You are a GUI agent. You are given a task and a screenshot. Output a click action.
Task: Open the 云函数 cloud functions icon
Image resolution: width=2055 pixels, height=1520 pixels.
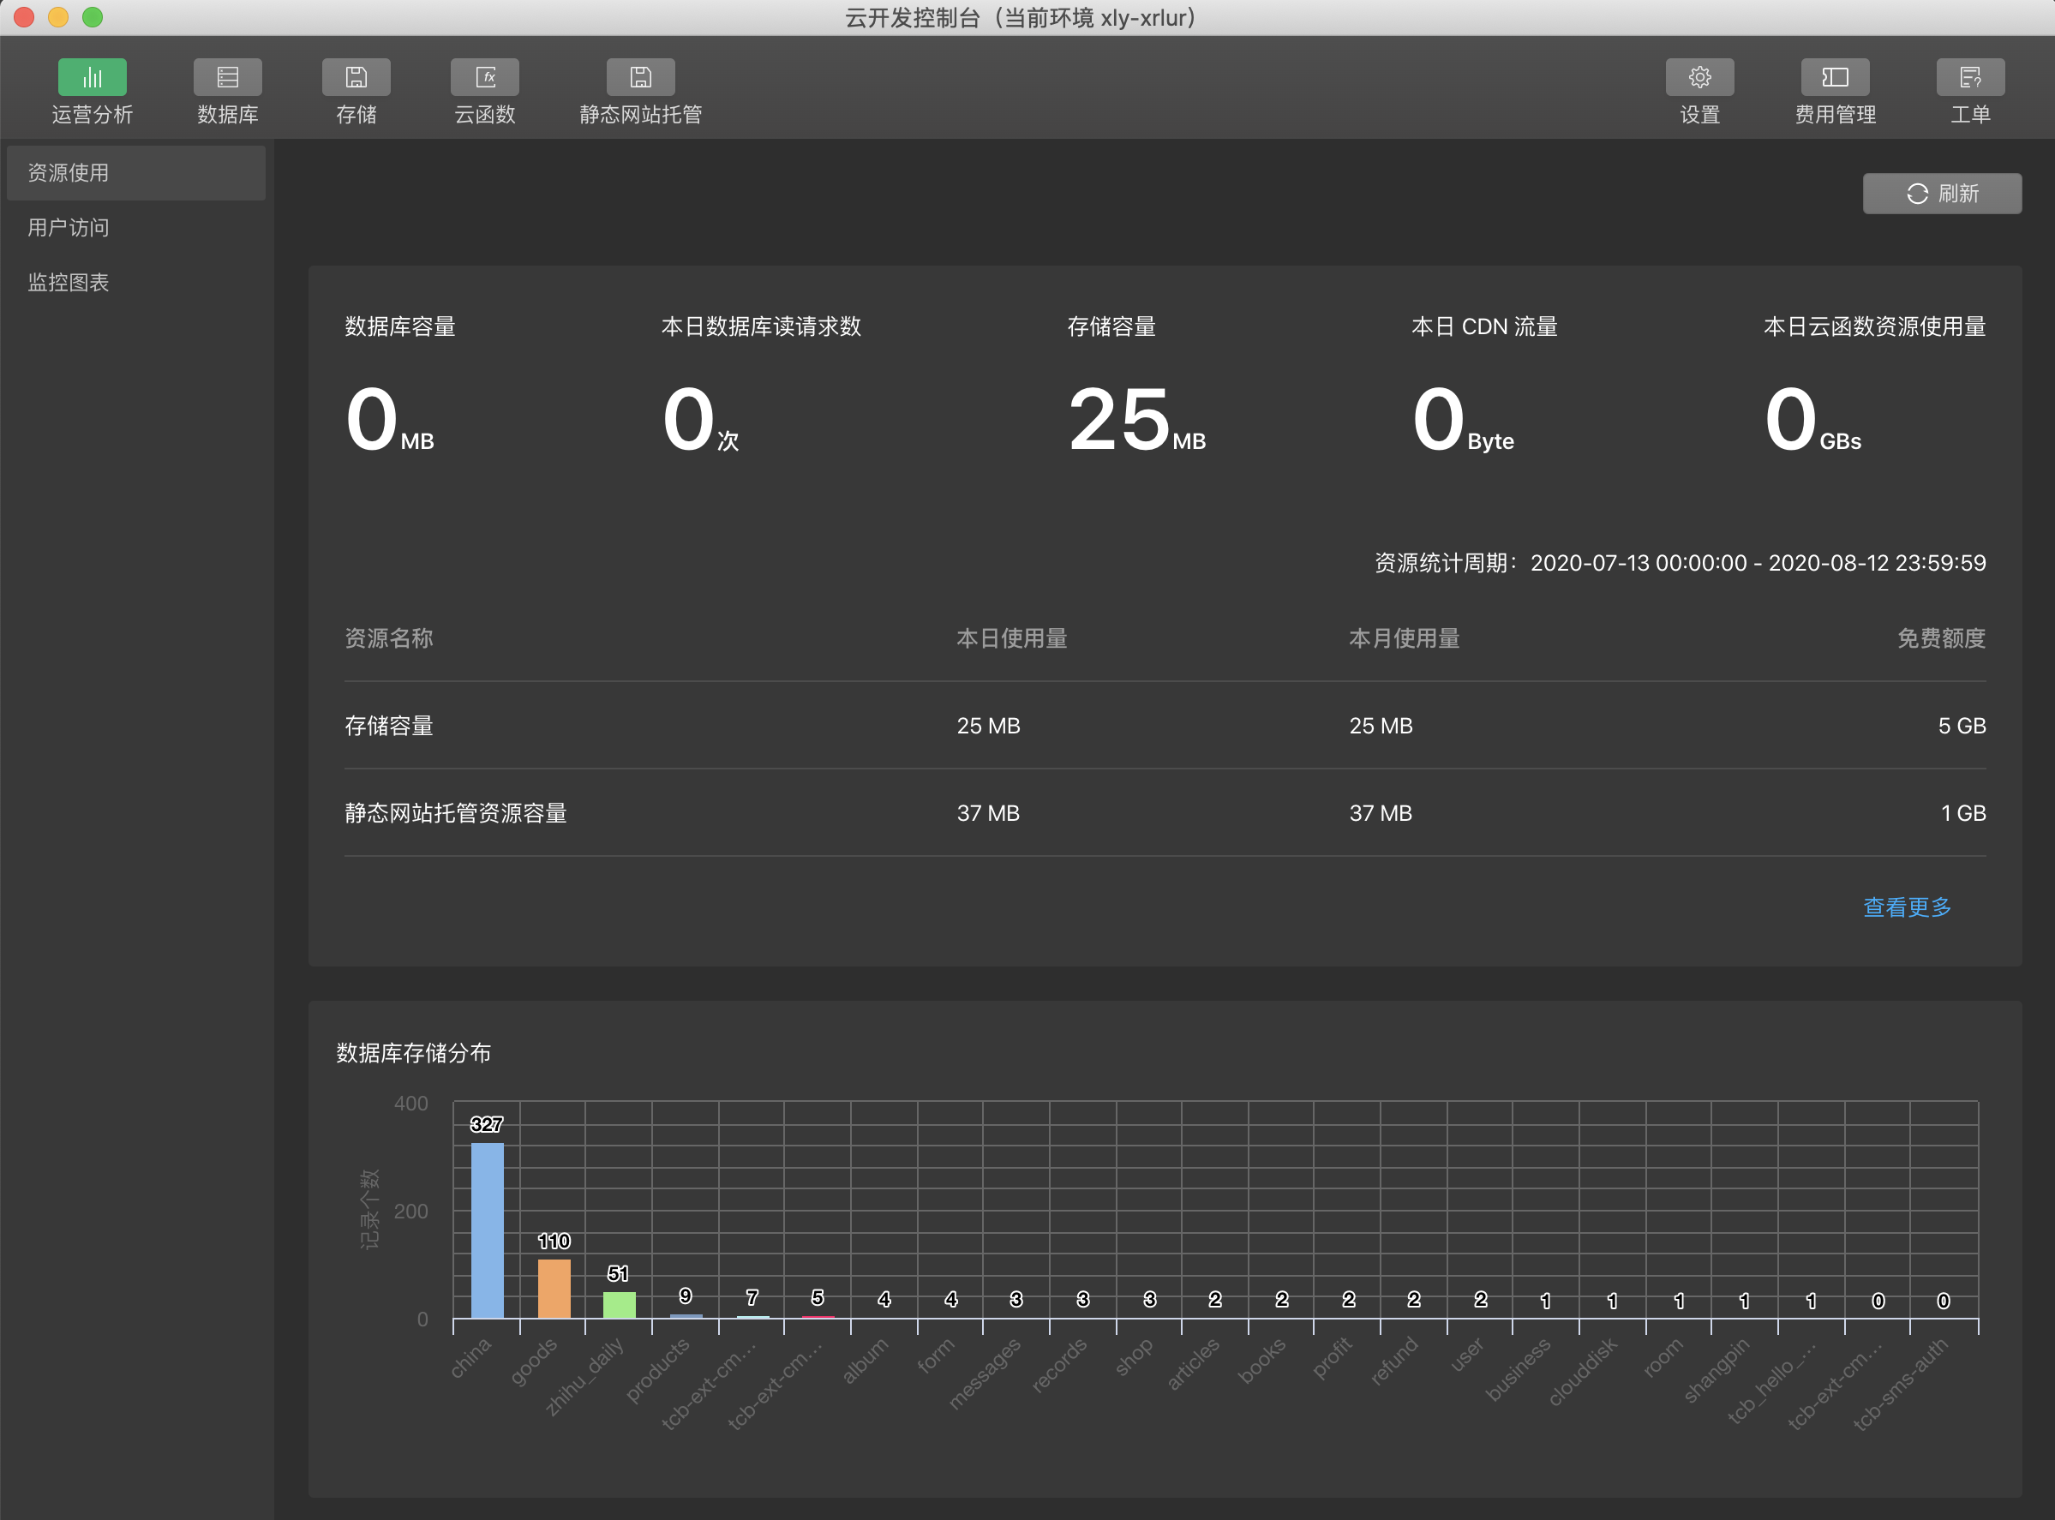click(x=485, y=77)
